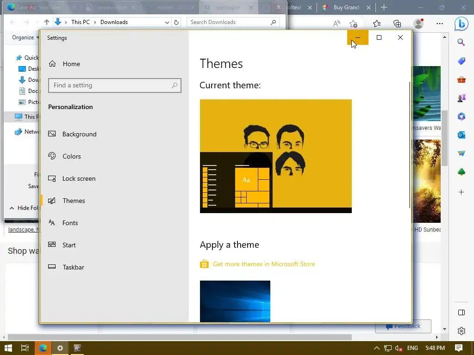Open Action Center notifications icon
Screen dimensions: 474x355
pyautogui.click(x=459, y=348)
